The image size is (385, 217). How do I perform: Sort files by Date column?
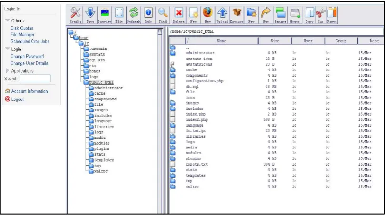coord(371,41)
